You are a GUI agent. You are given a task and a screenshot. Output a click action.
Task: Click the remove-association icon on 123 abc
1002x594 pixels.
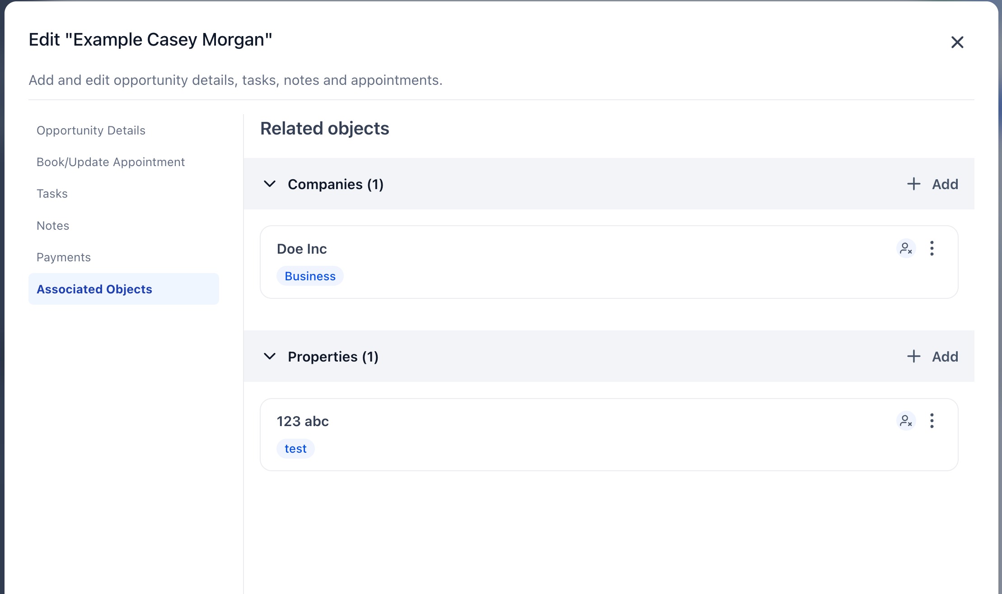point(906,421)
